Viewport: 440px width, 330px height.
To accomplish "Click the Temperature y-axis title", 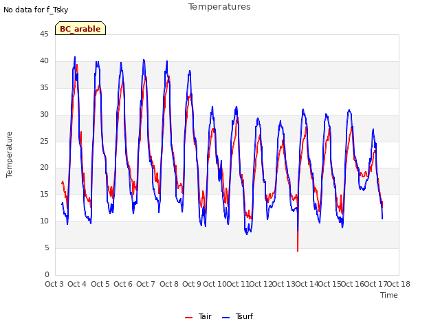I will (9, 155).
